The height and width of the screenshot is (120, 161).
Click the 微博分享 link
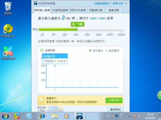pos(118,3)
